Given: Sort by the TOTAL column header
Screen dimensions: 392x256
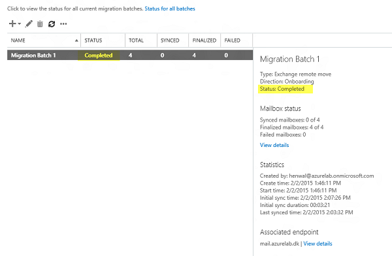Looking at the screenshot, I should (136, 40).
